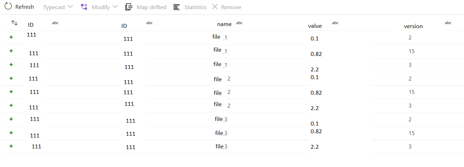The image size is (464, 167).
Task: Click the Map drifted button label
Action: click(152, 7)
